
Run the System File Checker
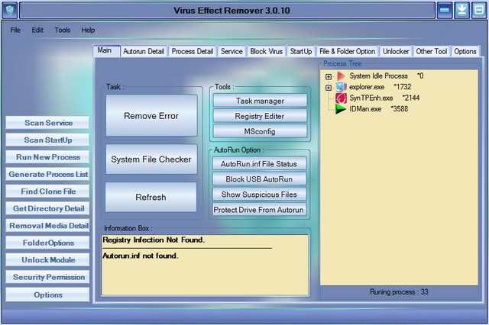151,159
